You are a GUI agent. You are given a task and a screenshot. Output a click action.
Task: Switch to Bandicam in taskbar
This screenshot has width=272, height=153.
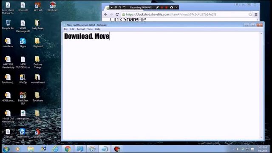coord(117,149)
